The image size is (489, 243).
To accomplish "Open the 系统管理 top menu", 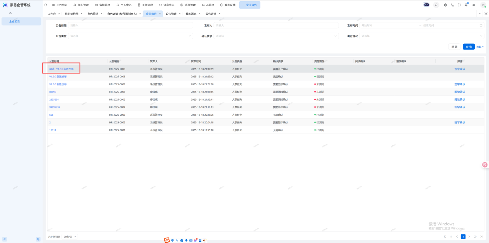I will [x=188, y=5].
